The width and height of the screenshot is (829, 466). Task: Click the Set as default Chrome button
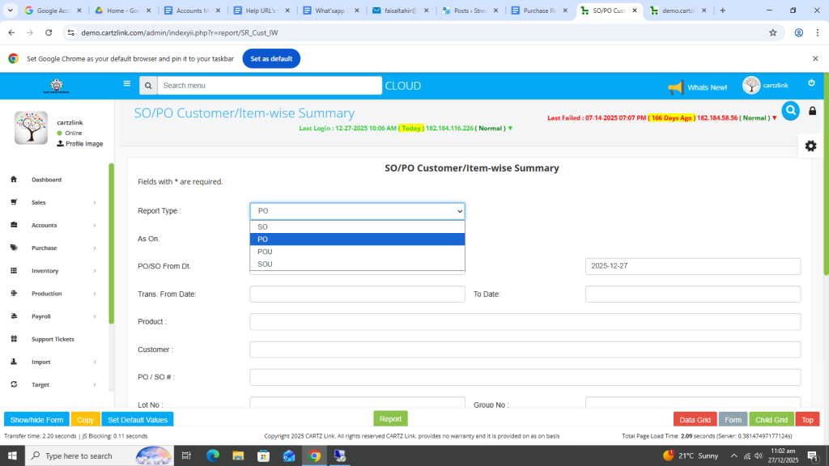pos(271,59)
